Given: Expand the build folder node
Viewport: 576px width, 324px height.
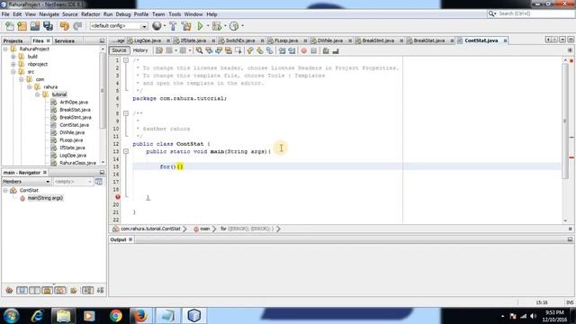Looking at the screenshot, I should tap(13, 57).
